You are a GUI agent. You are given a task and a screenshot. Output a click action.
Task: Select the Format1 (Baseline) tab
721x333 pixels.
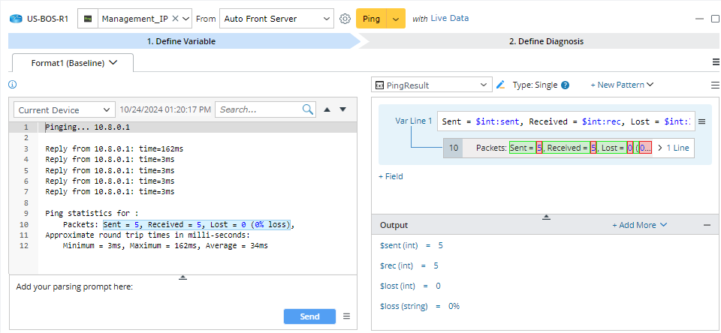click(x=73, y=63)
